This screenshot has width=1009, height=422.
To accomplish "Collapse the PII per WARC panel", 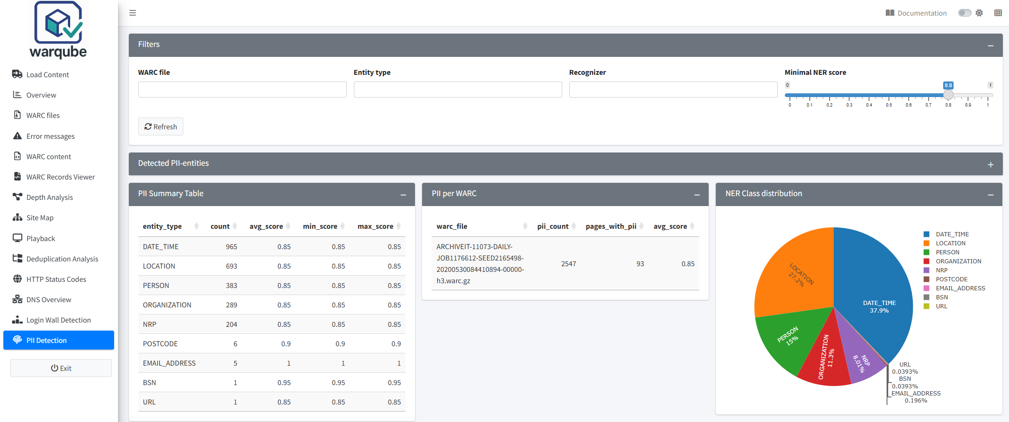I will (x=697, y=195).
